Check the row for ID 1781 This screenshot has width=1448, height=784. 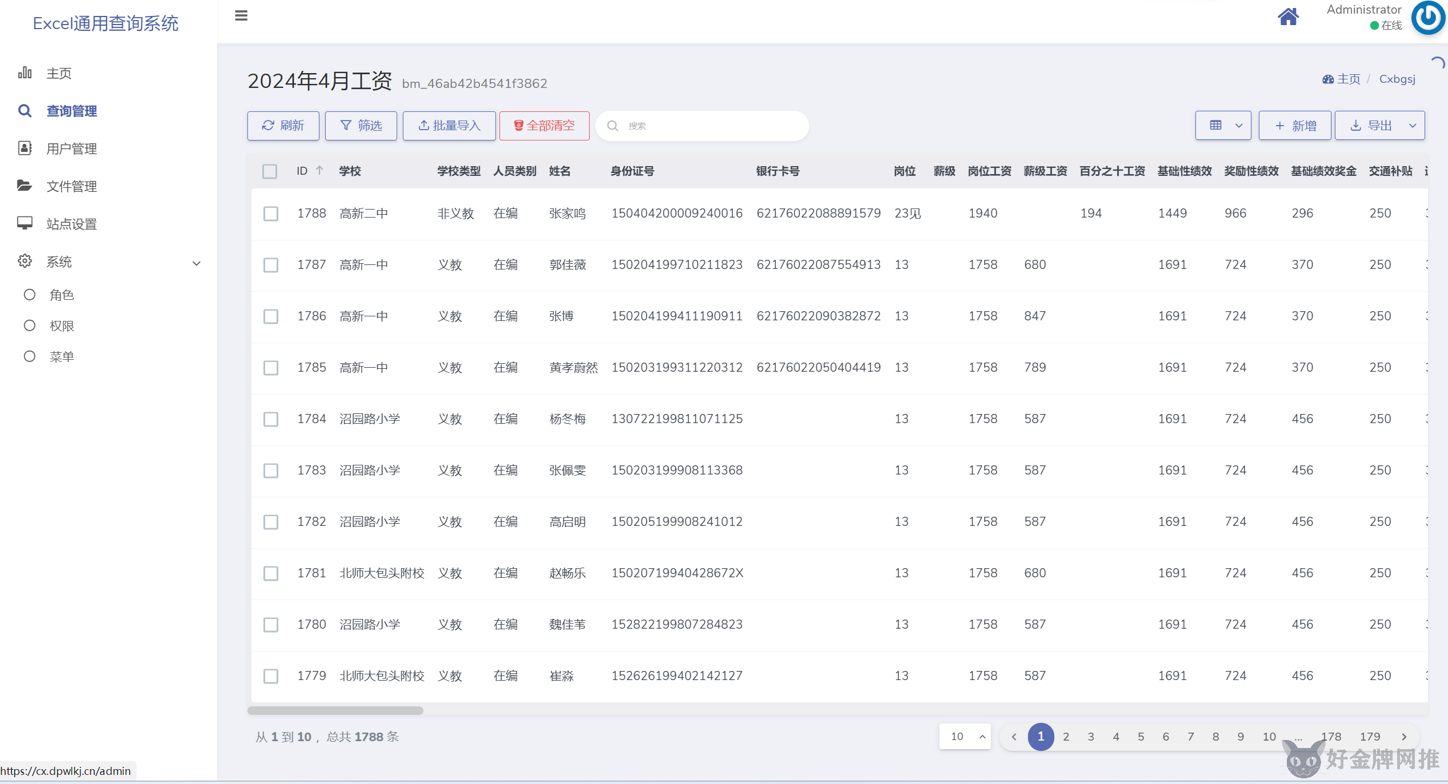pyautogui.click(x=271, y=573)
